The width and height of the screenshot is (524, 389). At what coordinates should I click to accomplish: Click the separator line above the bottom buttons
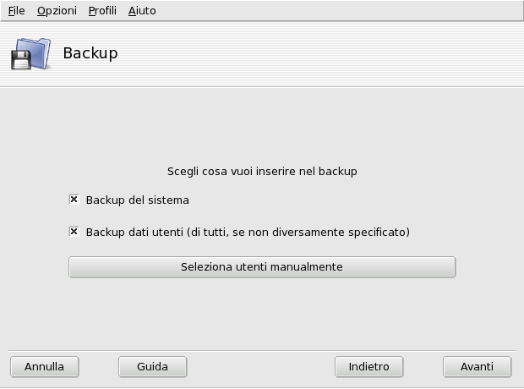pyautogui.click(x=262, y=350)
